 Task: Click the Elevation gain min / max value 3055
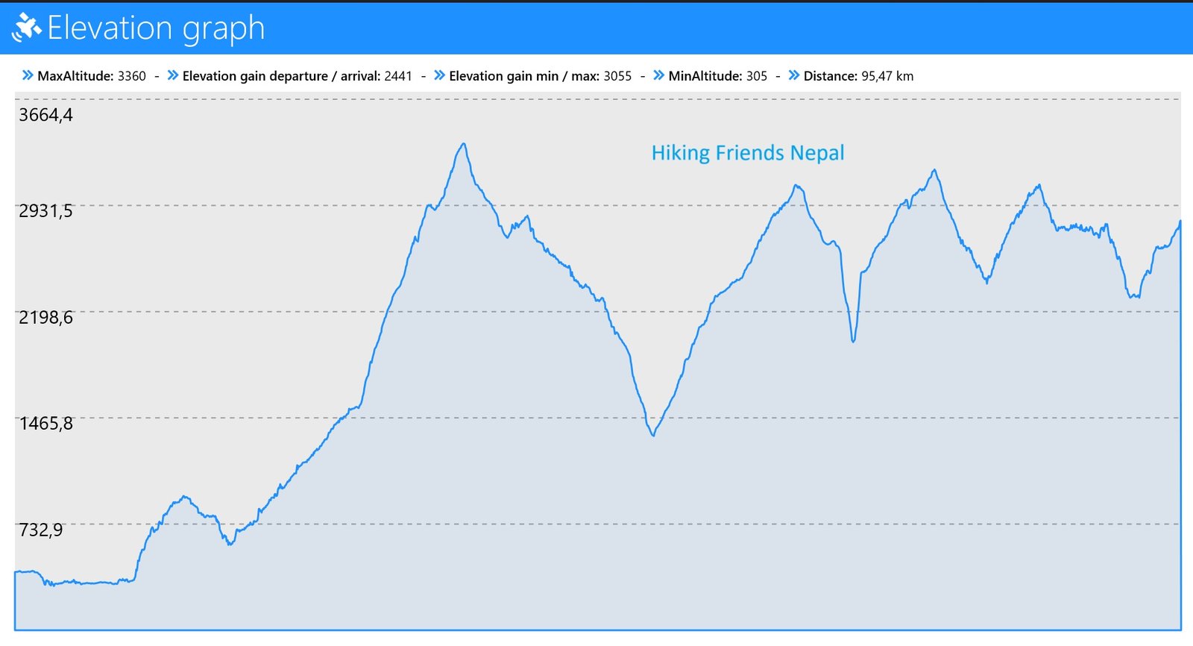[617, 76]
